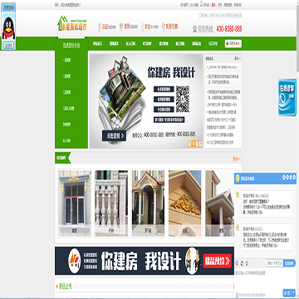299x299 pixels.
Task: Click the mobile phone icon in top bar
Action: coord(201,5)
